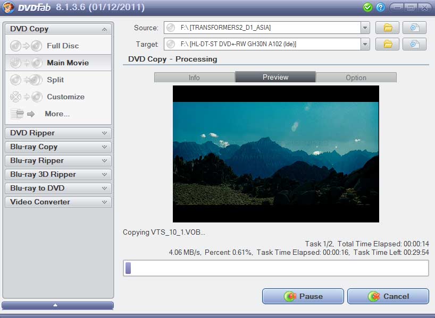Switch to the Info tab
The height and width of the screenshot is (318, 435).
195,78
